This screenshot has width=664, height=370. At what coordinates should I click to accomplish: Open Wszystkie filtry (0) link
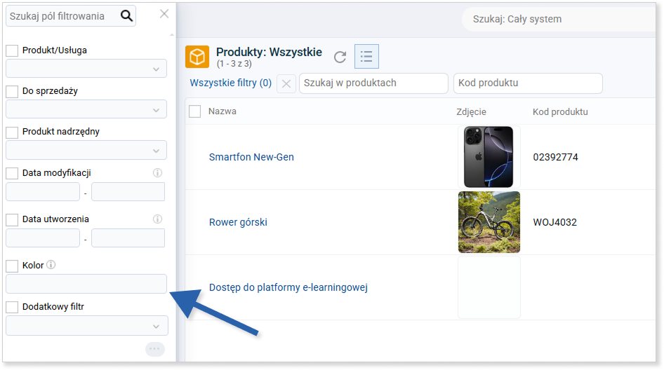(231, 83)
